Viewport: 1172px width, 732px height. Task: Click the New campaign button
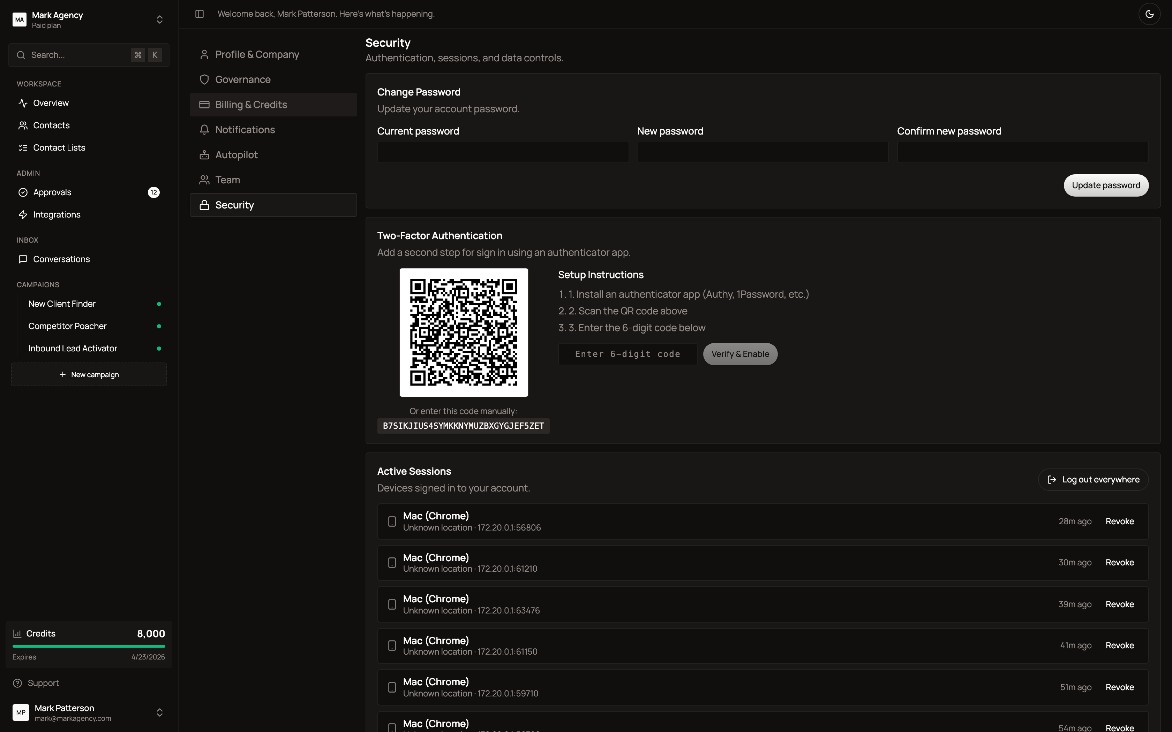click(x=89, y=374)
